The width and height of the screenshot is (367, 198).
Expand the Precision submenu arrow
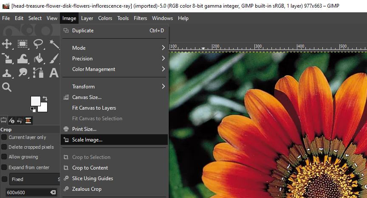[x=164, y=58]
